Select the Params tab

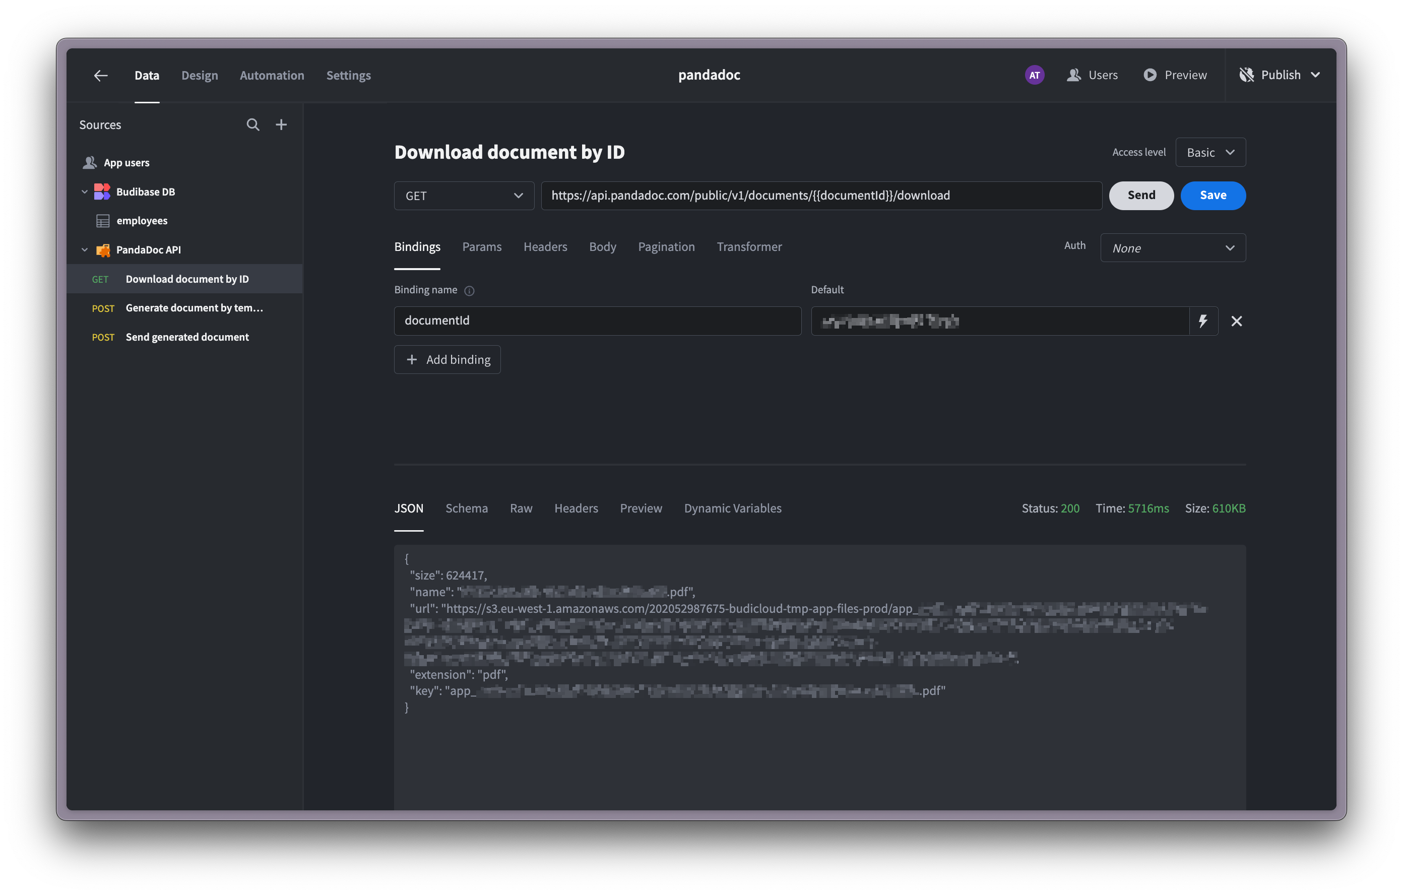coord(482,246)
